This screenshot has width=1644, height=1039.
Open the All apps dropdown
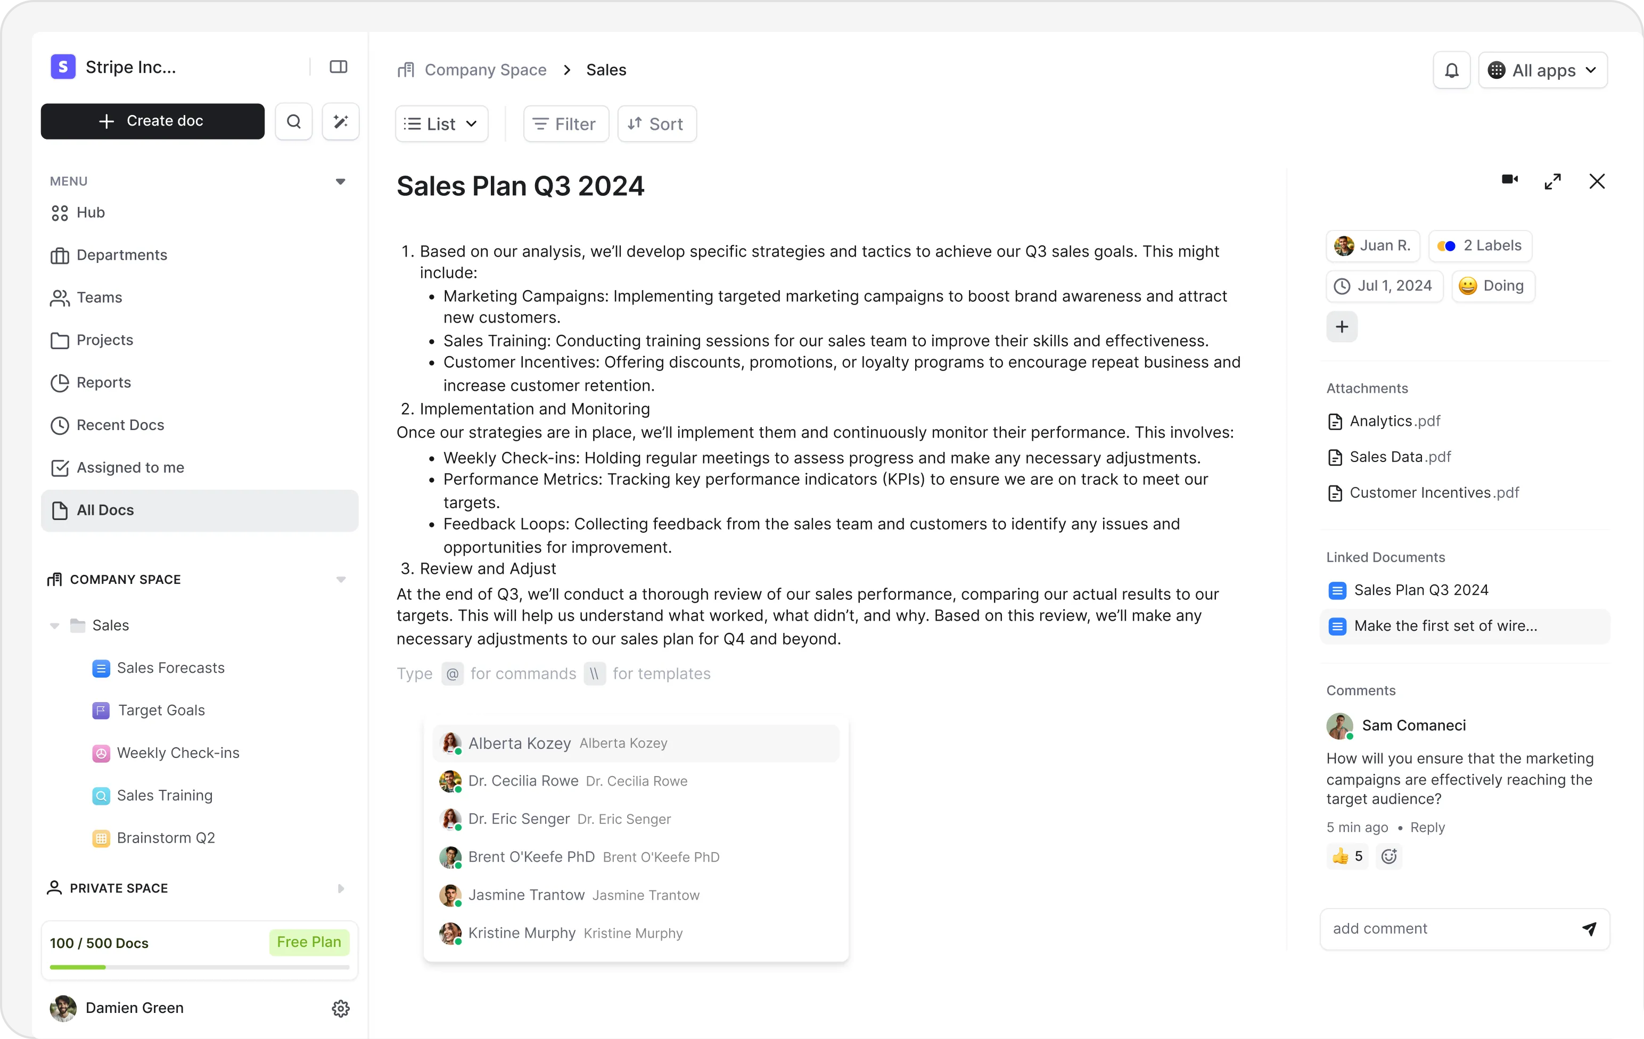pyautogui.click(x=1542, y=70)
